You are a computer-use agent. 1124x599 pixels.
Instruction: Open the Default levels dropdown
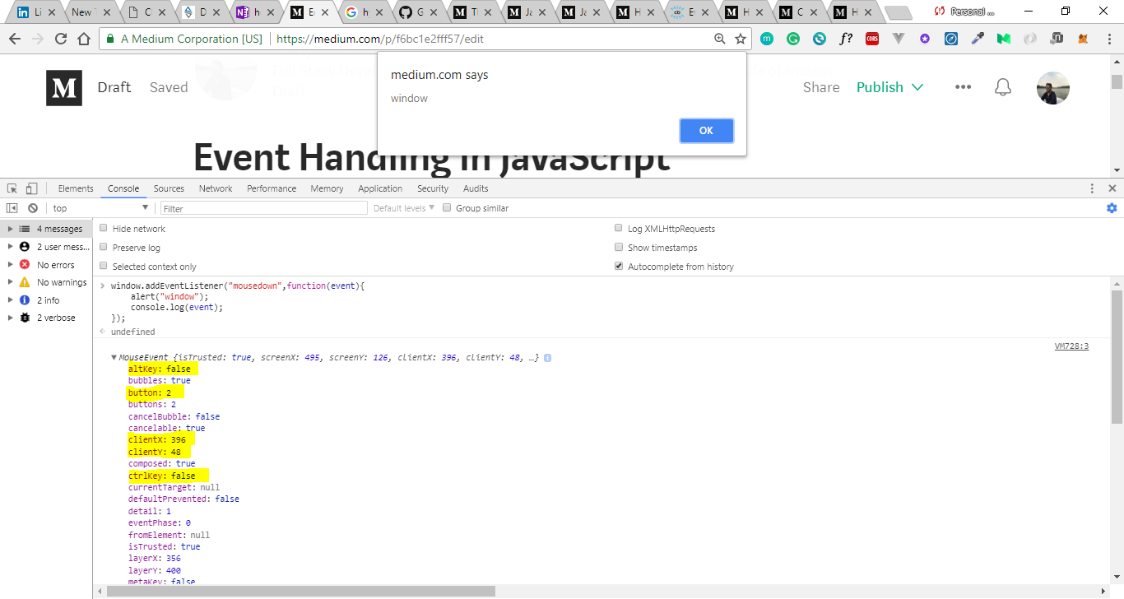[404, 208]
